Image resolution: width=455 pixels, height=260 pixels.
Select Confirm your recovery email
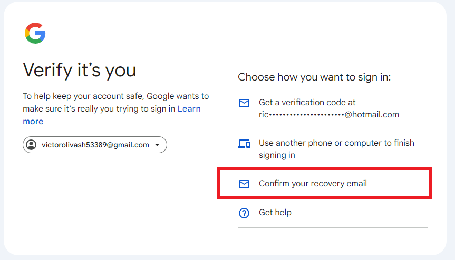pyautogui.click(x=313, y=184)
